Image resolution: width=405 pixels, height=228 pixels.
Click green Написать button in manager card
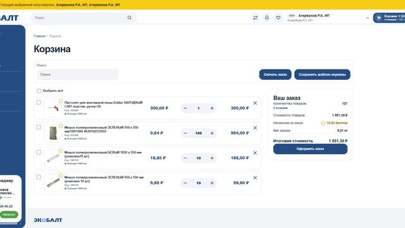pyautogui.click(x=9, y=214)
